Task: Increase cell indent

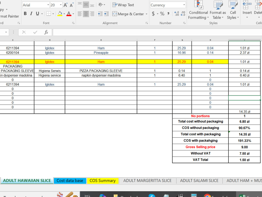Action: tap(106, 14)
